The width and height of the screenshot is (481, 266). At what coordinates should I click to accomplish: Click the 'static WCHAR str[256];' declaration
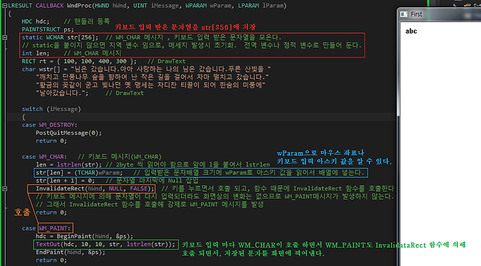(60, 37)
